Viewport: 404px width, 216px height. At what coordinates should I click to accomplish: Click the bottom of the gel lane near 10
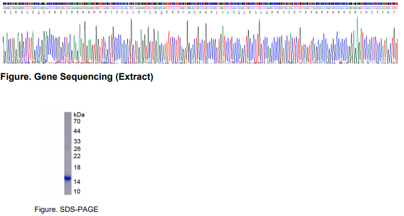[x=68, y=193]
